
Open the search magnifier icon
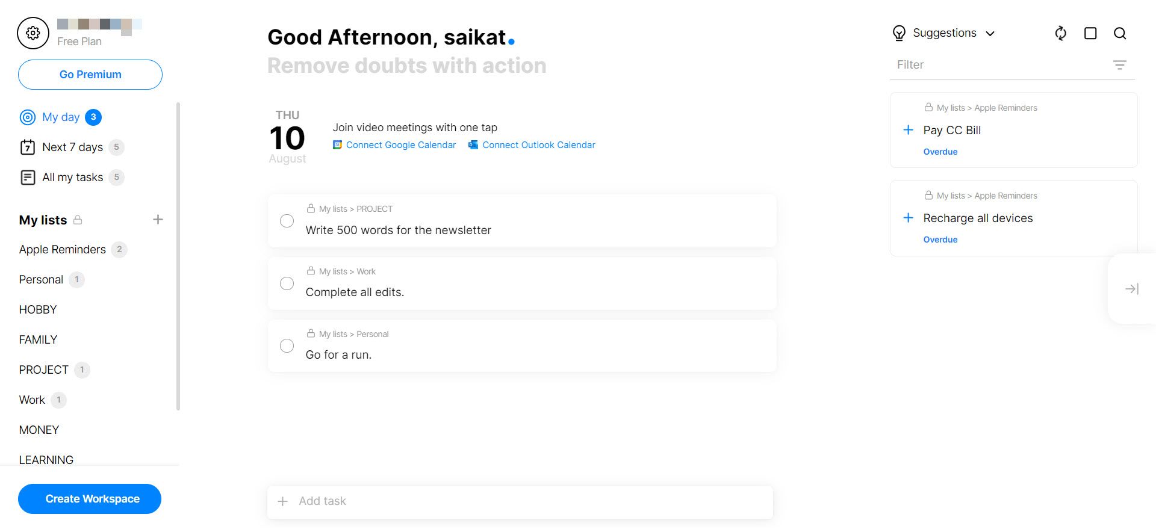point(1120,33)
